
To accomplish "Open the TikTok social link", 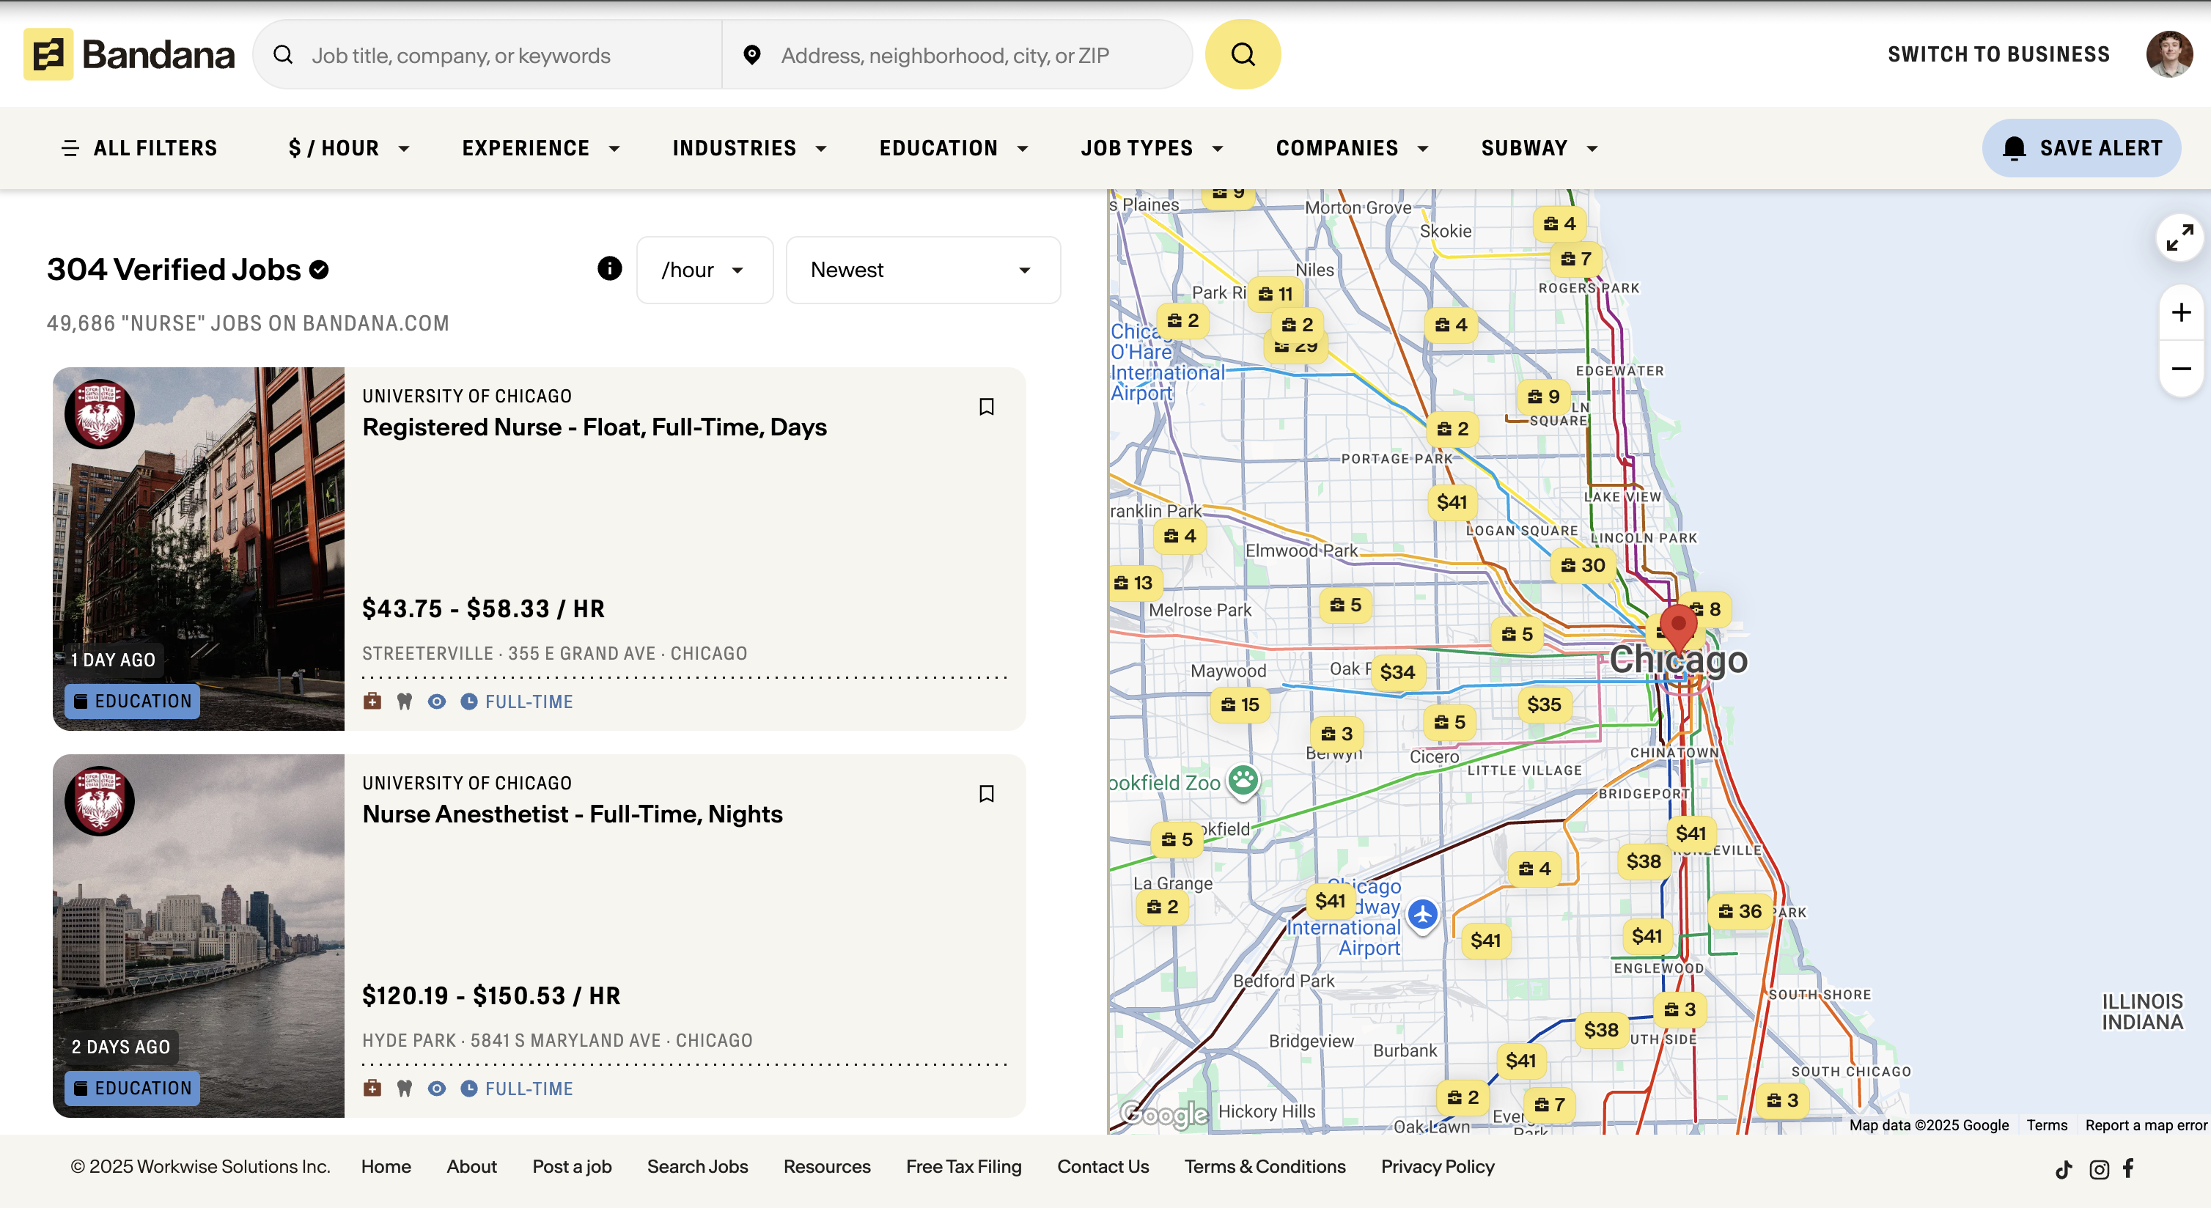I will (2064, 1169).
